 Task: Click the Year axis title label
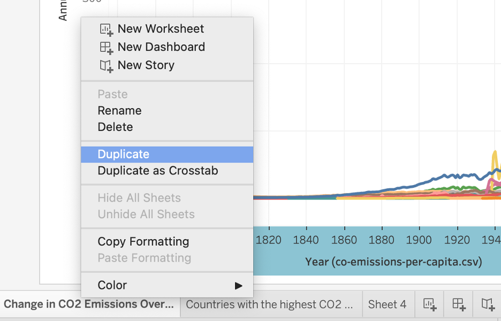[x=393, y=262]
